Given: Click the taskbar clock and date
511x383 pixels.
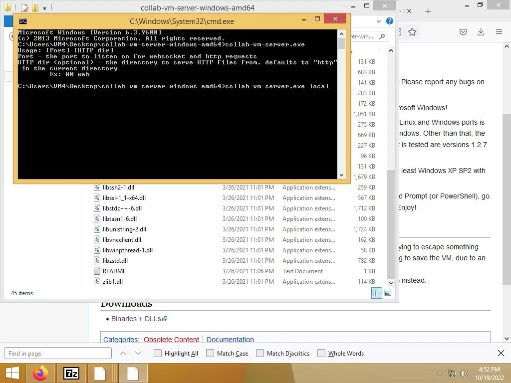Looking at the screenshot, I should pos(489,373).
